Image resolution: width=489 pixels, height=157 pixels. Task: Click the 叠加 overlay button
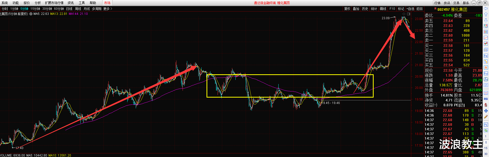[356, 9]
